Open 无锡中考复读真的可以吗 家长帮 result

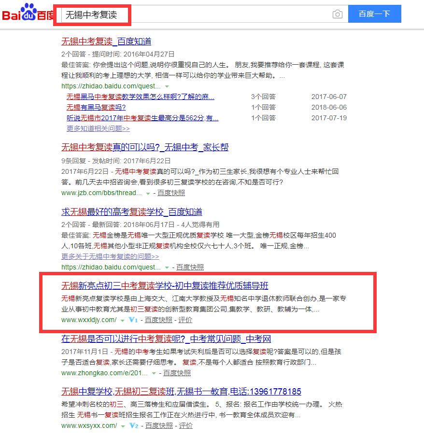145,147
